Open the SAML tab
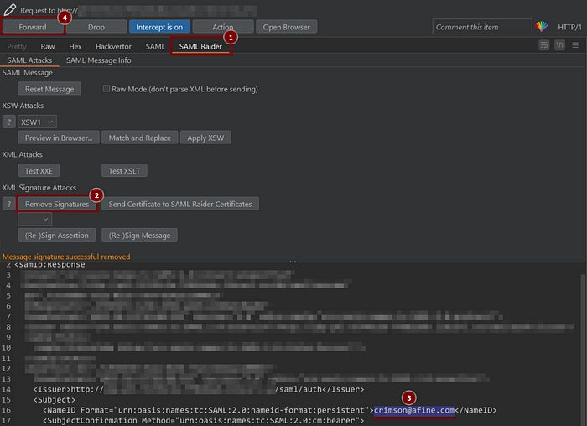 point(155,46)
